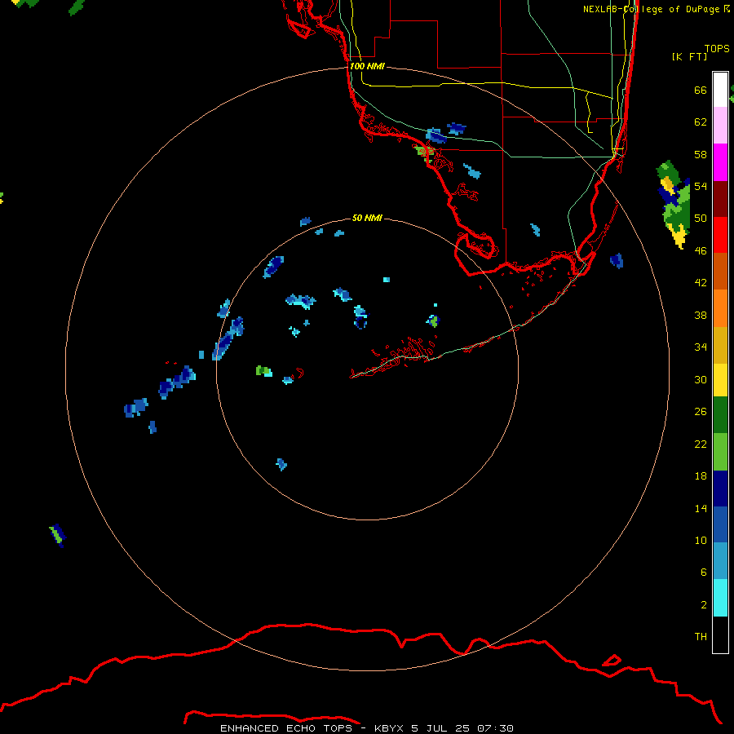
Task: Click the 50 value on the tops scale
Action: pyautogui.click(x=701, y=218)
